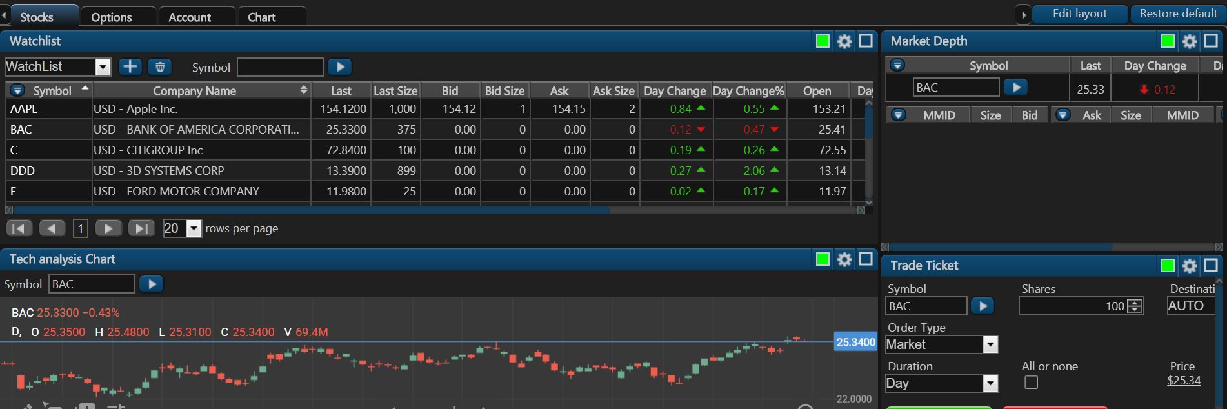This screenshot has width=1227, height=409.
Task: Go to last watchlist page
Action: click(x=141, y=228)
